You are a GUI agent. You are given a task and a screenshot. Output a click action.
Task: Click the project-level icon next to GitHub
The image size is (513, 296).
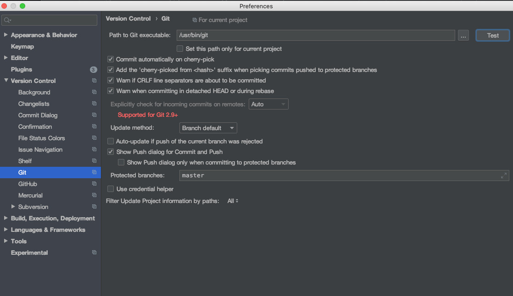click(94, 184)
